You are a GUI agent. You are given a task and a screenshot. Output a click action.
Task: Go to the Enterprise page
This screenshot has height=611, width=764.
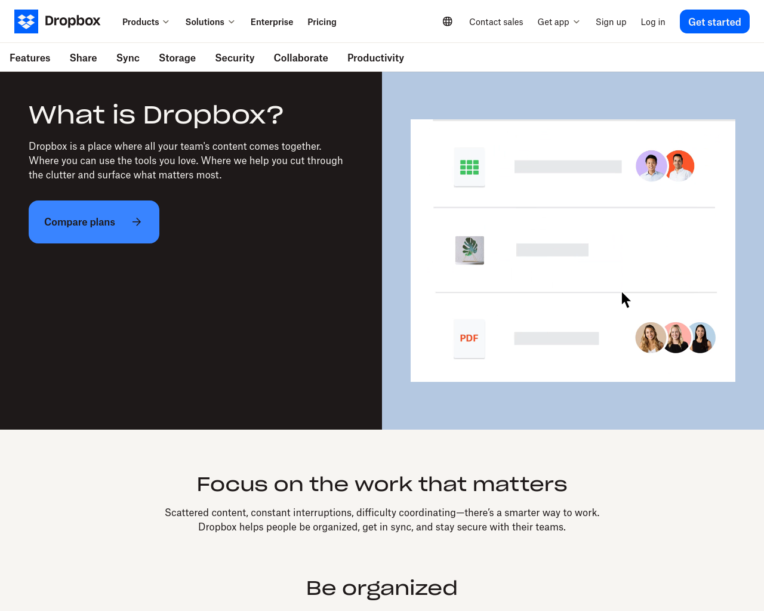click(272, 22)
